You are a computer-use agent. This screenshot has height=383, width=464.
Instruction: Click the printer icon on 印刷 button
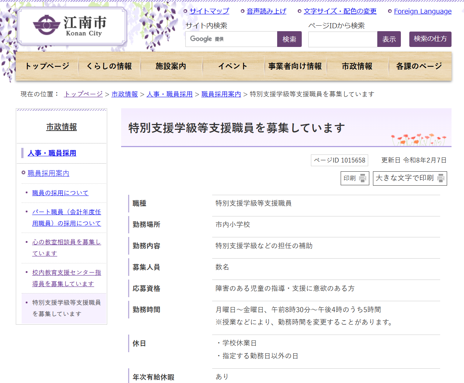point(362,178)
